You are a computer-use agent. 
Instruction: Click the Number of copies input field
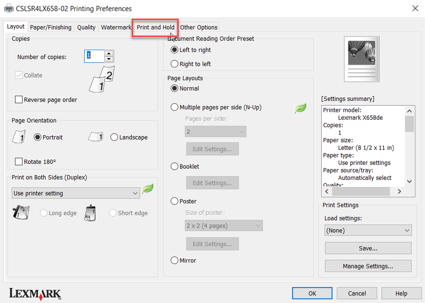[94, 56]
